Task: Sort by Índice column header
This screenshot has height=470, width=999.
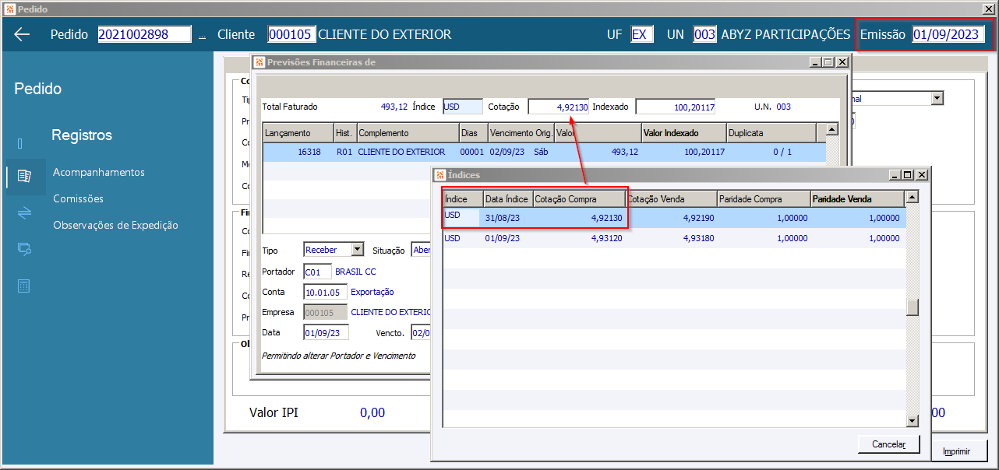Action: [x=463, y=199]
